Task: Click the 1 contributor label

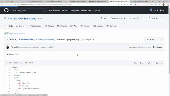Action: click(13, 54)
